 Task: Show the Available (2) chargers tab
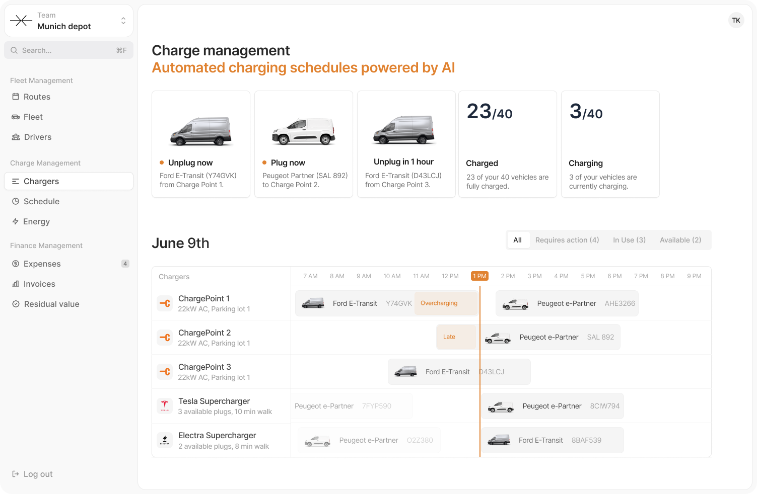pos(680,240)
